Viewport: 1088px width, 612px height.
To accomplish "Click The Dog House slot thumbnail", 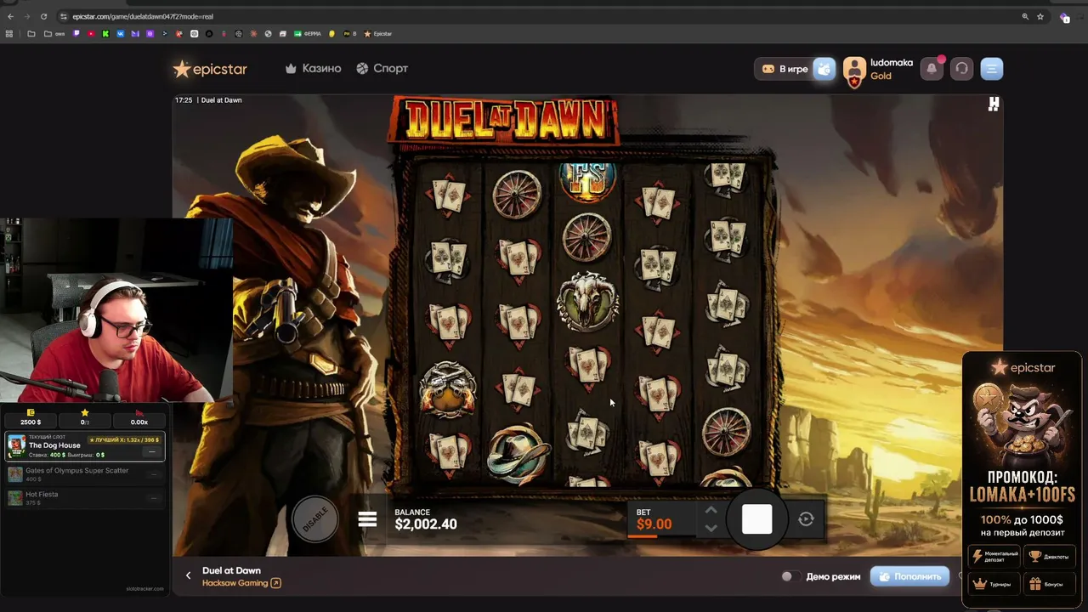I will [16, 446].
